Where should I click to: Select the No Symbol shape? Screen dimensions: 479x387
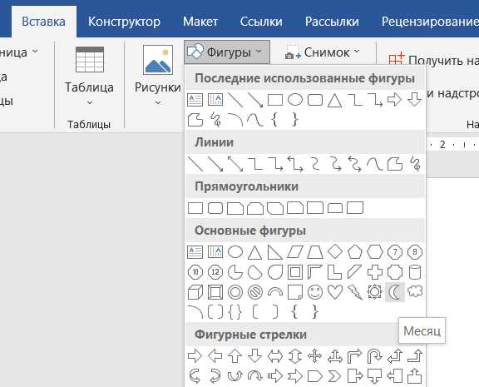tap(255, 292)
